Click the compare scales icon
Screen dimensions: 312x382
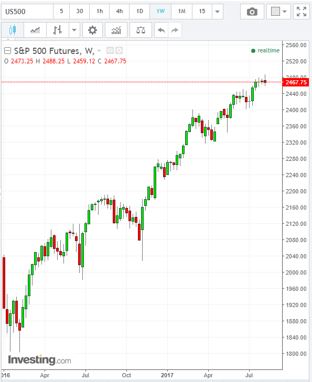click(x=141, y=30)
